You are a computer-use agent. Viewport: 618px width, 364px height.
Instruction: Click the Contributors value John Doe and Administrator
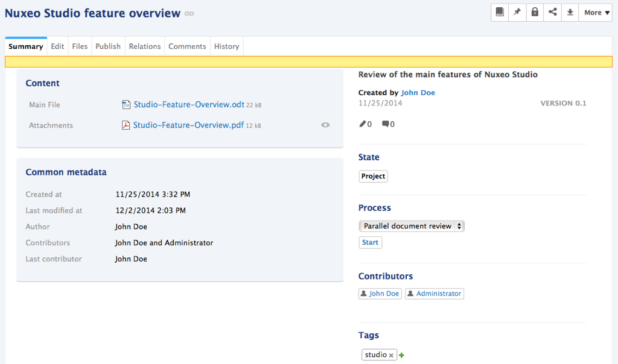(164, 243)
